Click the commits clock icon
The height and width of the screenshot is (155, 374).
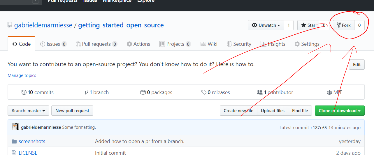pos(24,92)
